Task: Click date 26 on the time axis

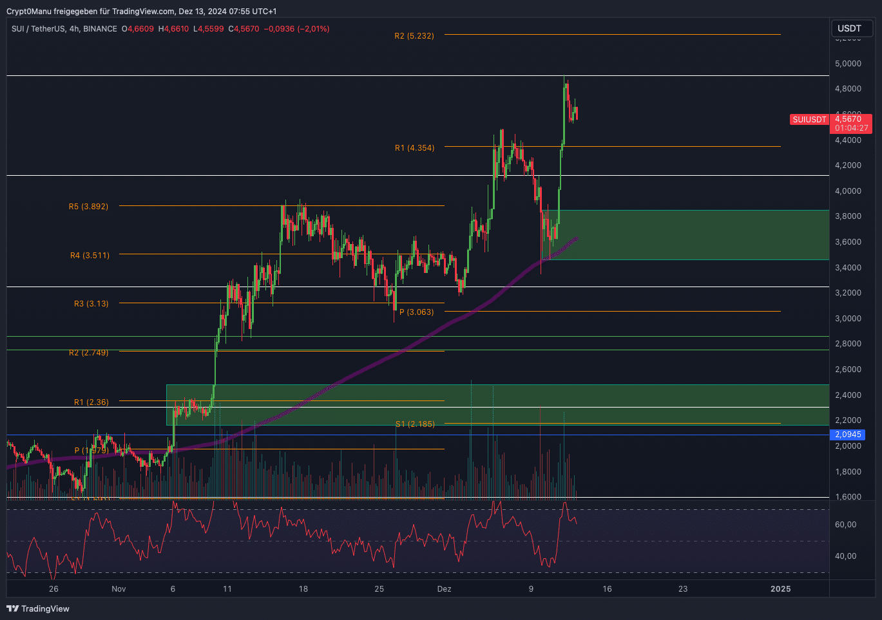Action: [x=53, y=589]
